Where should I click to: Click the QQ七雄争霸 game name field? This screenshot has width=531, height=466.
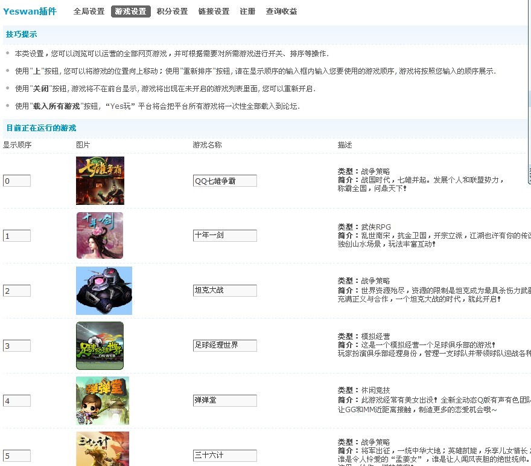click(x=225, y=181)
